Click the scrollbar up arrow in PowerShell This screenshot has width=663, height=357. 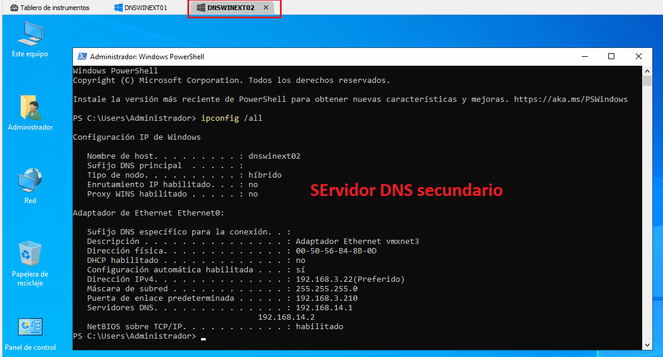[x=646, y=70]
